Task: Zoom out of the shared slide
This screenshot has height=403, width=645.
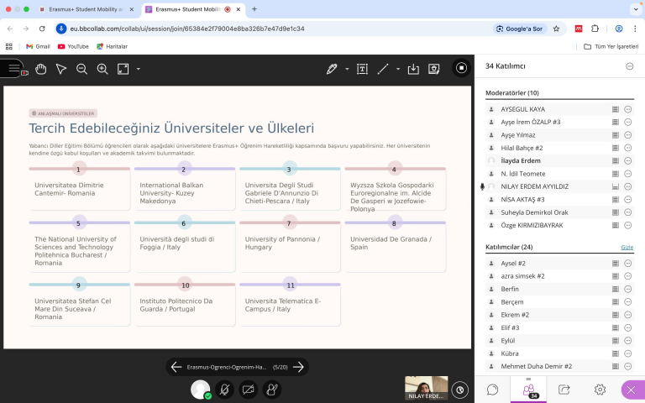Action: [81, 69]
